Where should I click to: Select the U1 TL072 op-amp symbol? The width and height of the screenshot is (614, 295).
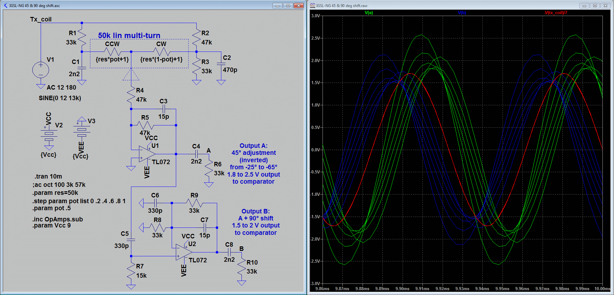point(146,154)
